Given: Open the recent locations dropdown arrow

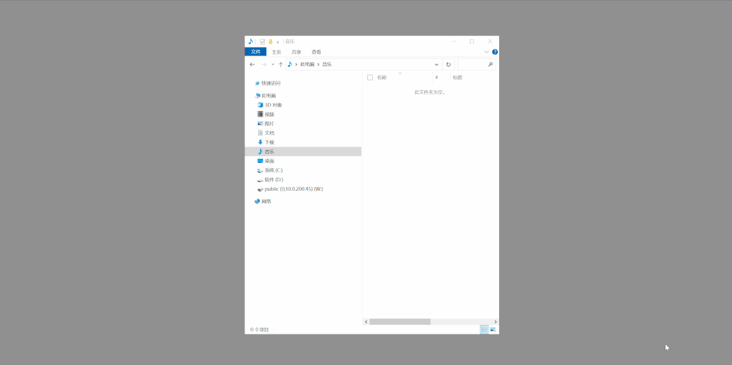Looking at the screenshot, I should (x=273, y=64).
